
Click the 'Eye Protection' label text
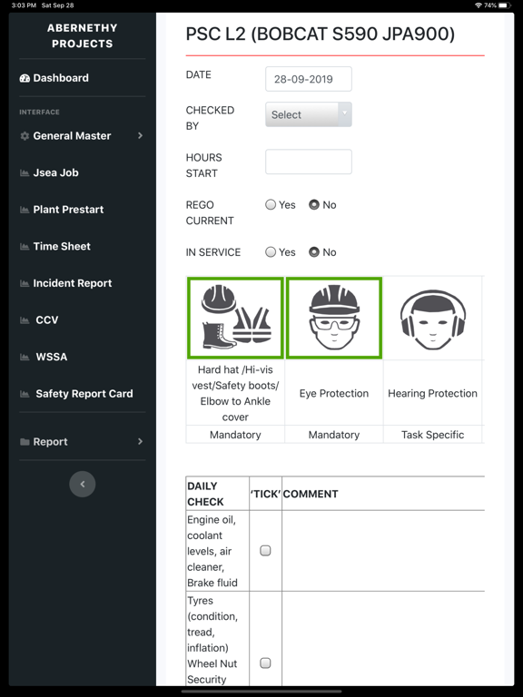tap(334, 393)
